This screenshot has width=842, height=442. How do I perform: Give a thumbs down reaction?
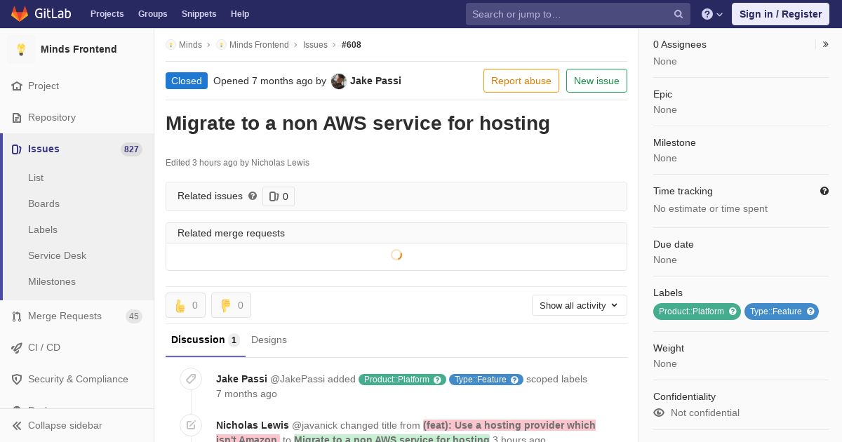(231, 305)
